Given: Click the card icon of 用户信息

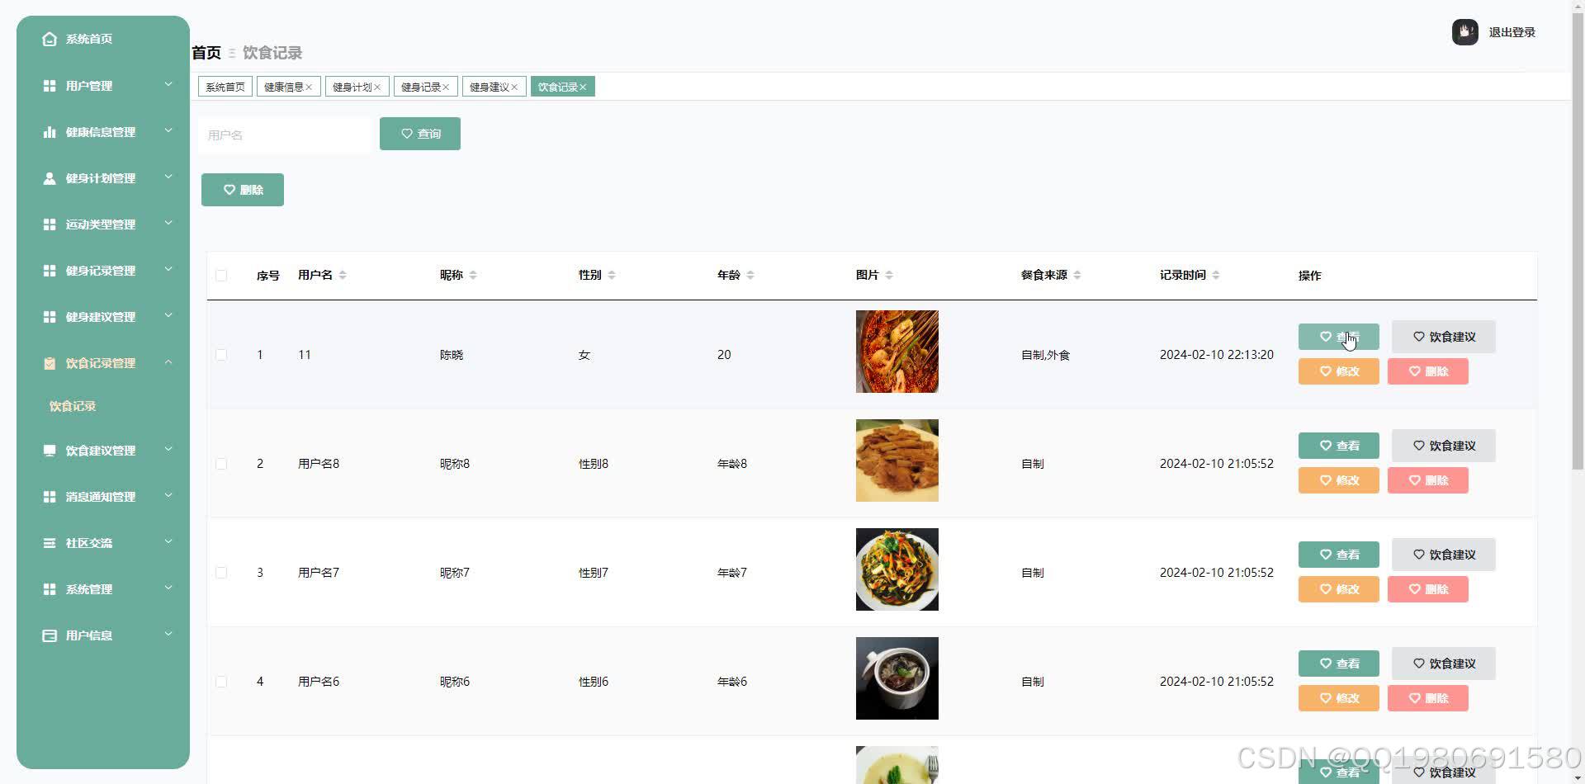Looking at the screenshot, I should coord(50,635).
